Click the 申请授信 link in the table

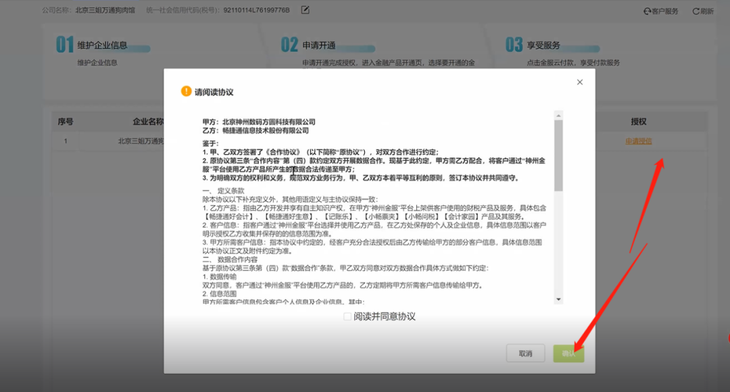(x=638, y=141)
